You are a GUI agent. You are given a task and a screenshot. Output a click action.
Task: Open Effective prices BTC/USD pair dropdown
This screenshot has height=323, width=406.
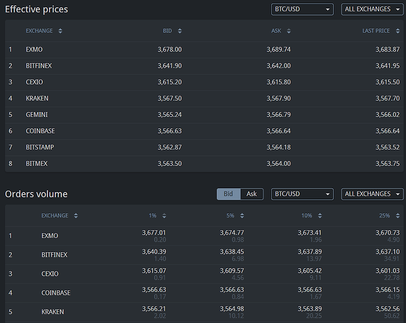pos(302,10)
